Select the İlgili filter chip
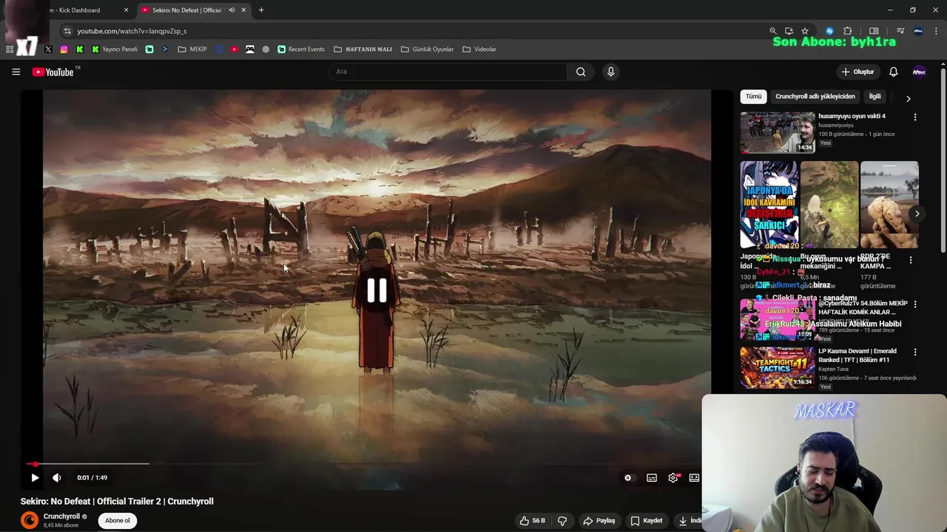947x532 pixels. pos(874,96)
